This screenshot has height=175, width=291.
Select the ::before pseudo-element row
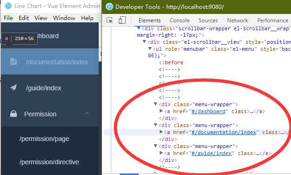pyautogui.click(x=171, y=62)
